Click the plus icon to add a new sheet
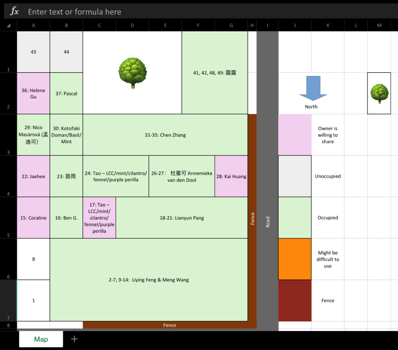 click(x=74, y=339)
